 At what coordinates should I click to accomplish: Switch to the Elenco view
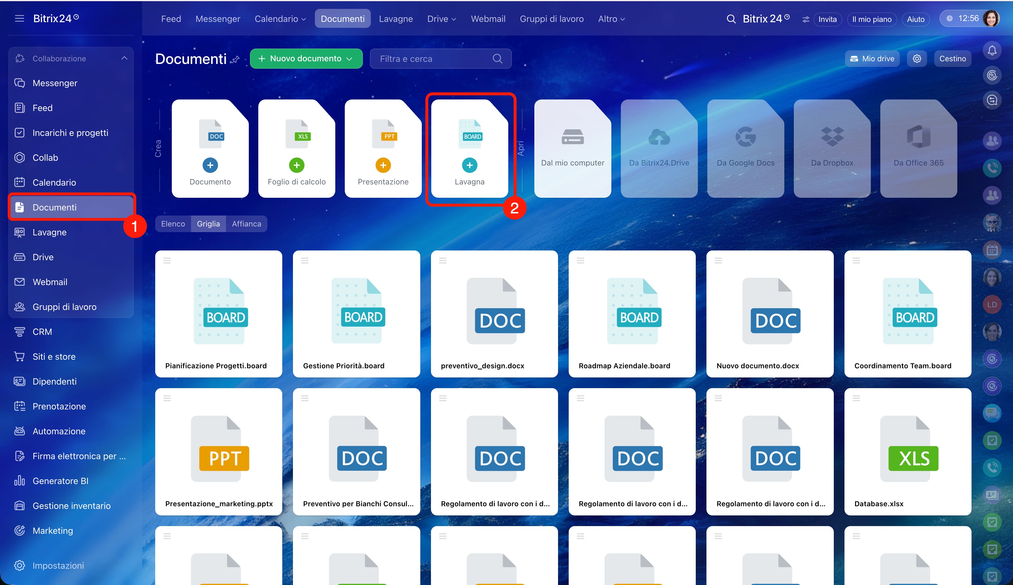point(173,224)
